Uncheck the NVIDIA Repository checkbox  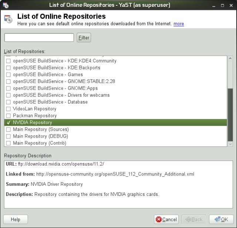8,122
